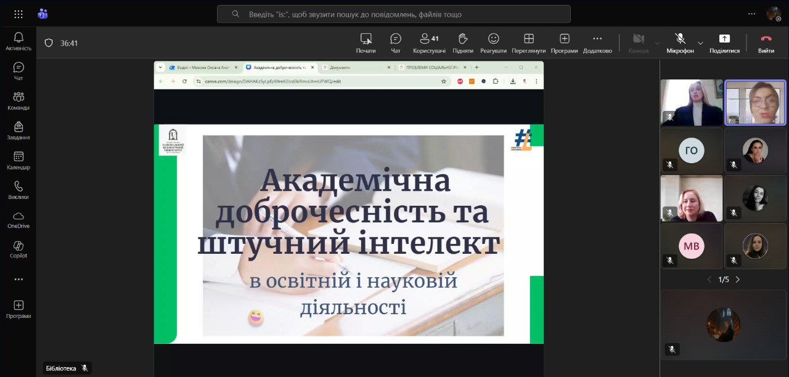Viewport: 789px width, 377px height.
Task: Open Copilot in the left sidebar
Action: (x=18, y=249)
